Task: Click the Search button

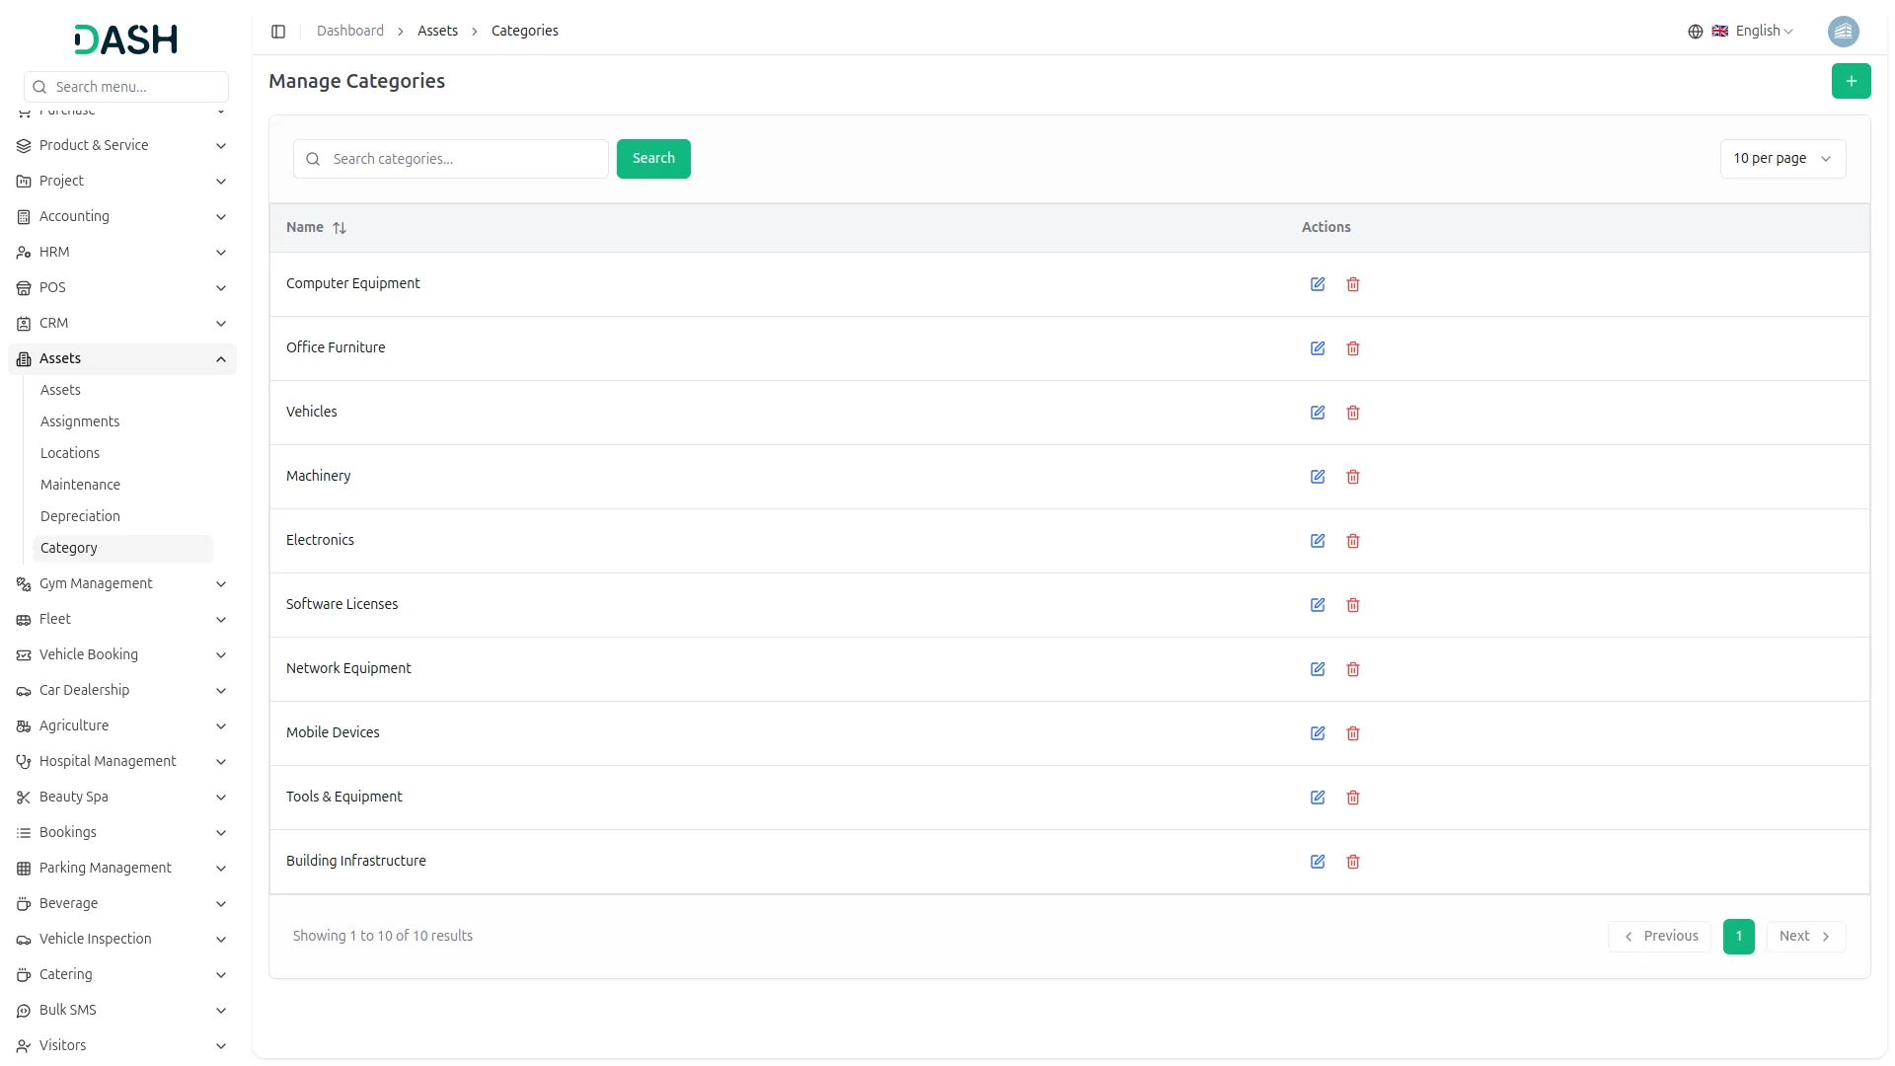Action: point(652,158)
